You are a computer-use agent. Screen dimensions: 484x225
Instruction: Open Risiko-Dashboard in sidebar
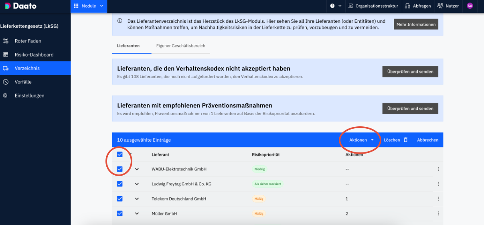tap(35, 55)
